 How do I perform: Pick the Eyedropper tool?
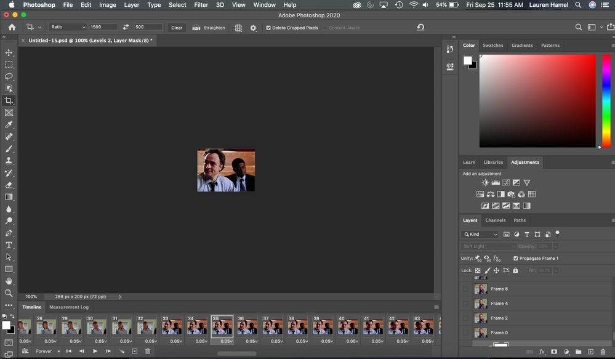(x=9, y=125)
